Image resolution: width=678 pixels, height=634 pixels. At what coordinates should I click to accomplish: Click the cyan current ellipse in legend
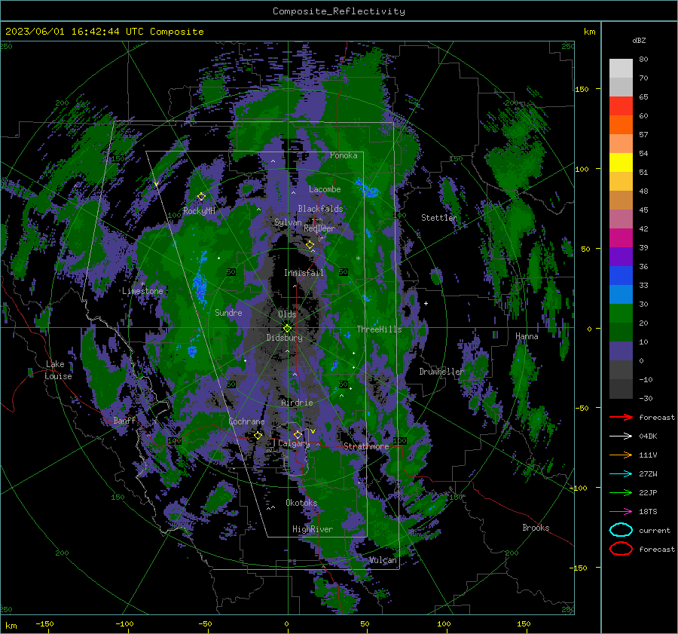pos(621,530)
